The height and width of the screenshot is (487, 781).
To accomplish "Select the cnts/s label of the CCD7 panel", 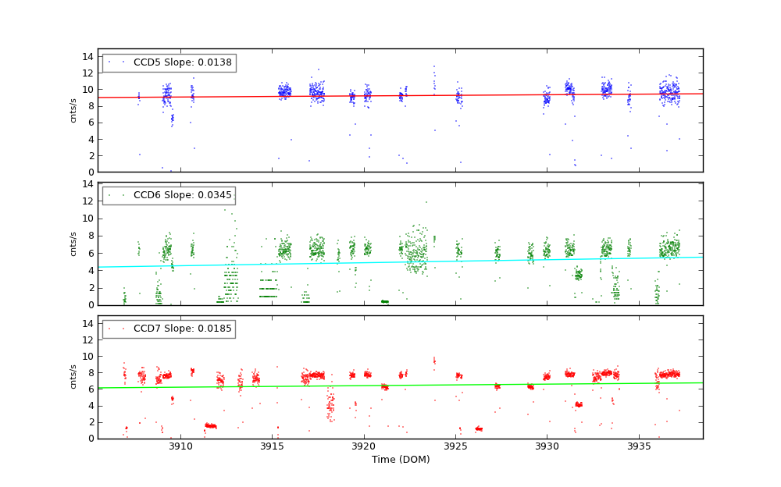I will pos(73,377).
